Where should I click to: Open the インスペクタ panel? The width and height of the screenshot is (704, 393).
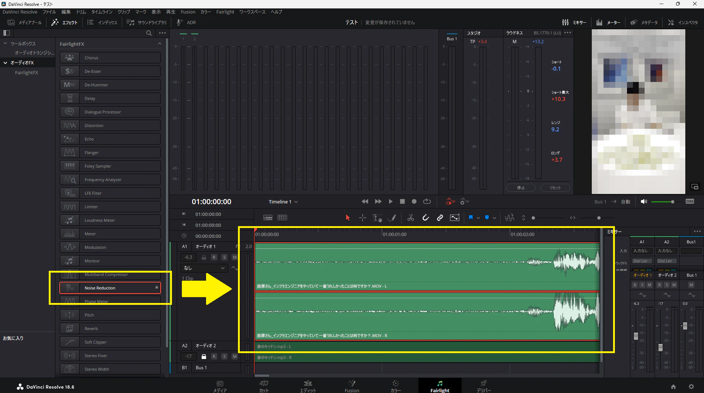coord(683,23)
